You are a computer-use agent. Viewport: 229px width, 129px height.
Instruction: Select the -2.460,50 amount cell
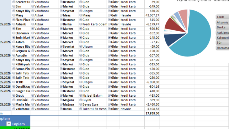(152, 104)
